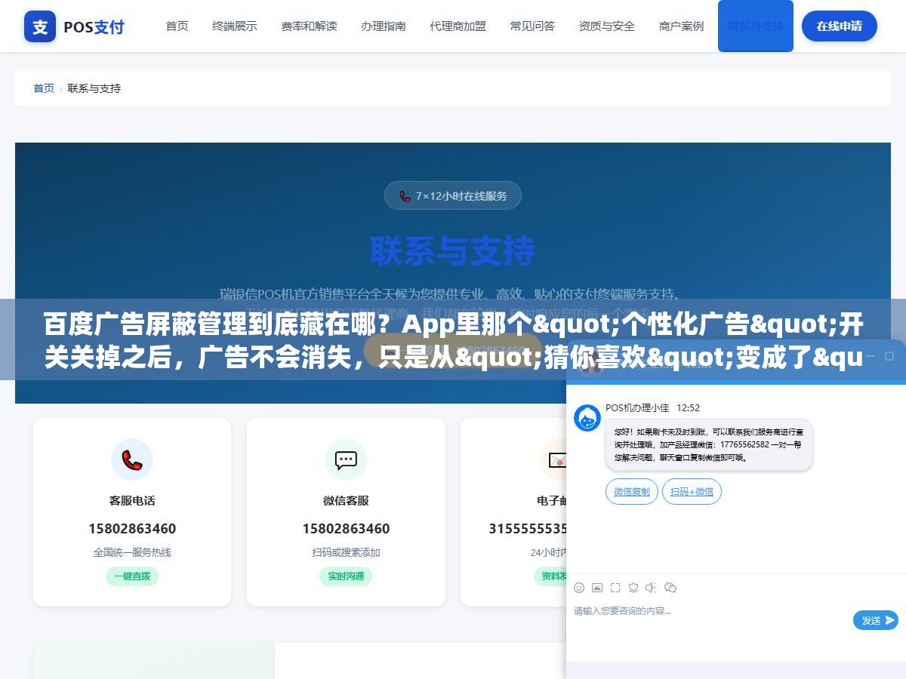Click the screenshot capture icon in chat
906x679 pixels.
pyautogui.click(x=615, y=587)
